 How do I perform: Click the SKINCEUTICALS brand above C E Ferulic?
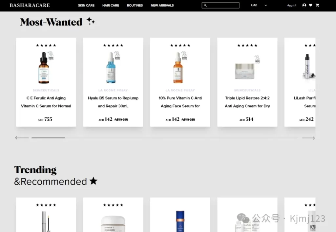tap(46, 90)
